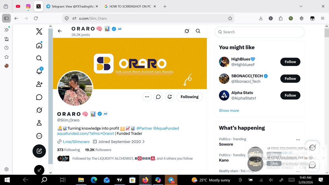Open the Chat bubble icon in the X sidebar
Image resolution: width=329 pixels, height=185 pixels.
pyautogui.click(x=39, y=97)
